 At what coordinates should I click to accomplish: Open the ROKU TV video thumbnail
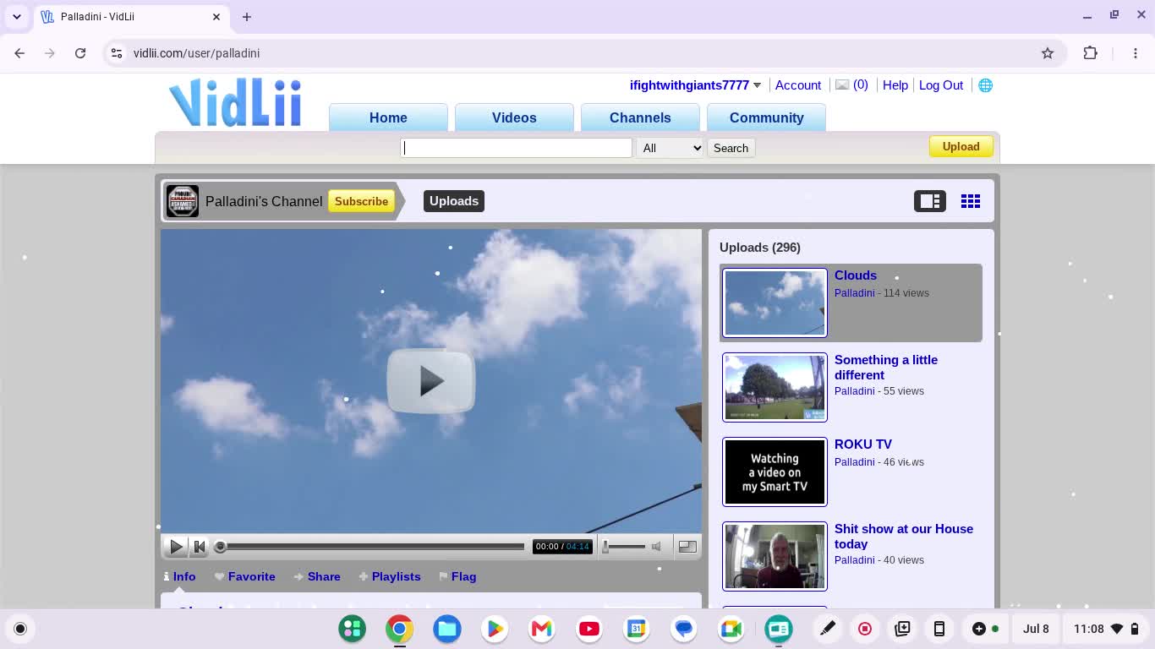pyautogui.click(x=775, y=472)
